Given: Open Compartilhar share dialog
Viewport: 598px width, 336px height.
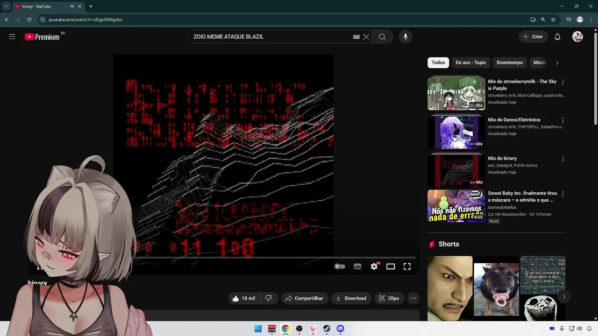Looking at the screenshot, I should (x=304, y=298).
